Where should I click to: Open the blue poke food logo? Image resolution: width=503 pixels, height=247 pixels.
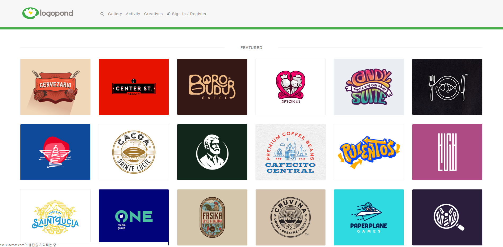pos(55,152)
